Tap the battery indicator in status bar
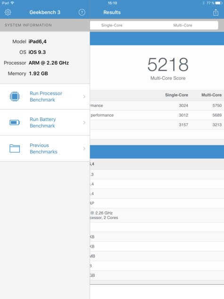The height and width of the screenshot is (299, 224). [219, 3]
